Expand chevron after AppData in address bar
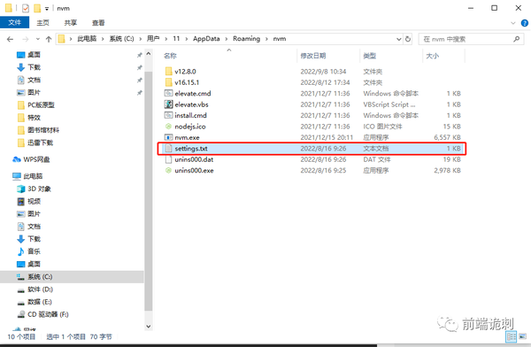The image size is (531, 347). coord(227,39)
